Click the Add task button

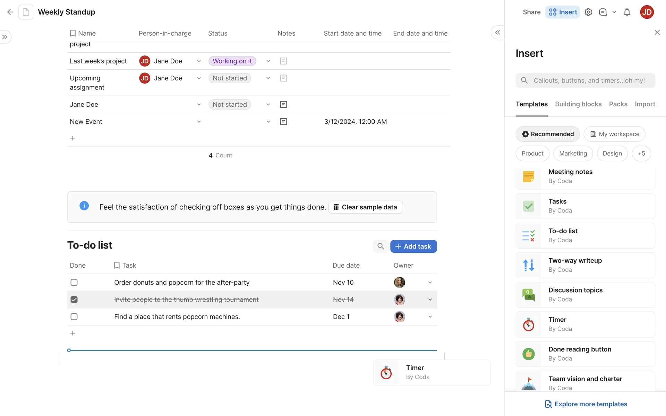click(413, 246)
